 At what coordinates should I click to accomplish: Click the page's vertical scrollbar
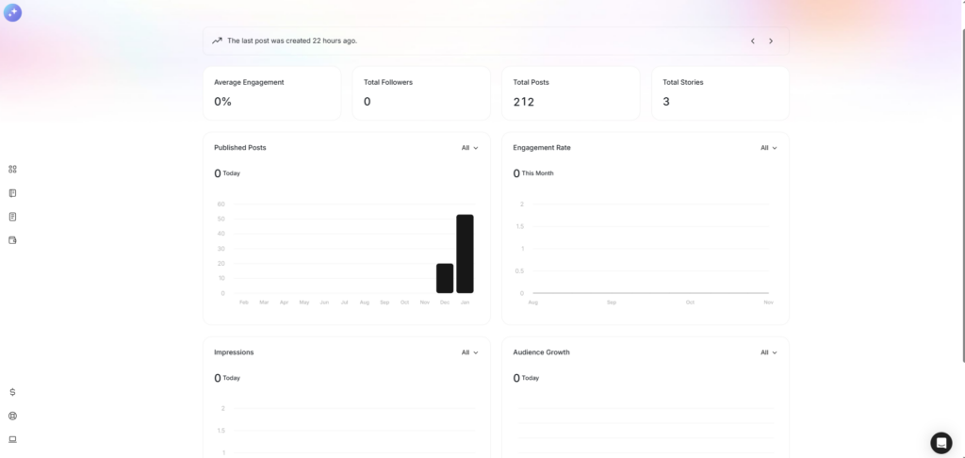point(961,188)
